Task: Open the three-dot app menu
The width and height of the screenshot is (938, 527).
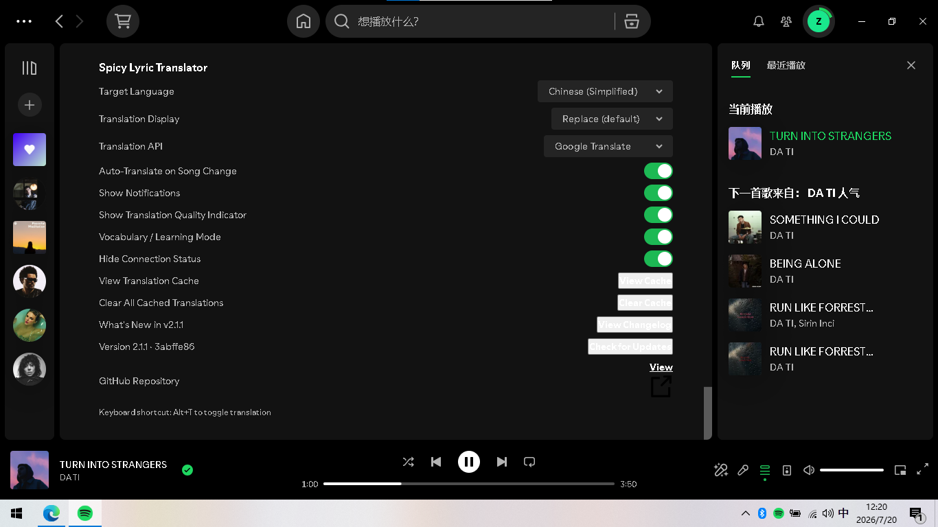Action: coord(24,21)
